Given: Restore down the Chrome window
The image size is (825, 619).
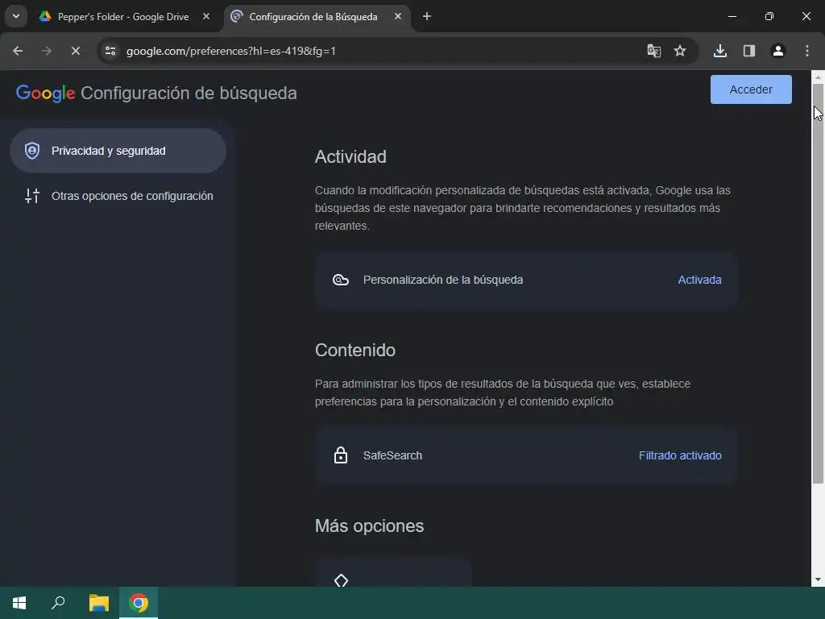Looking at the screenshot, I should coord(769,16).
